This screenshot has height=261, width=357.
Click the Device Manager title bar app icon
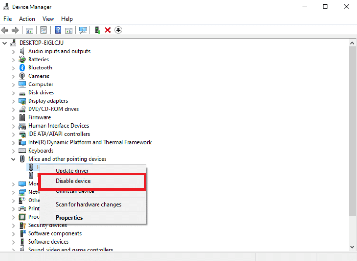coord(6,7)
